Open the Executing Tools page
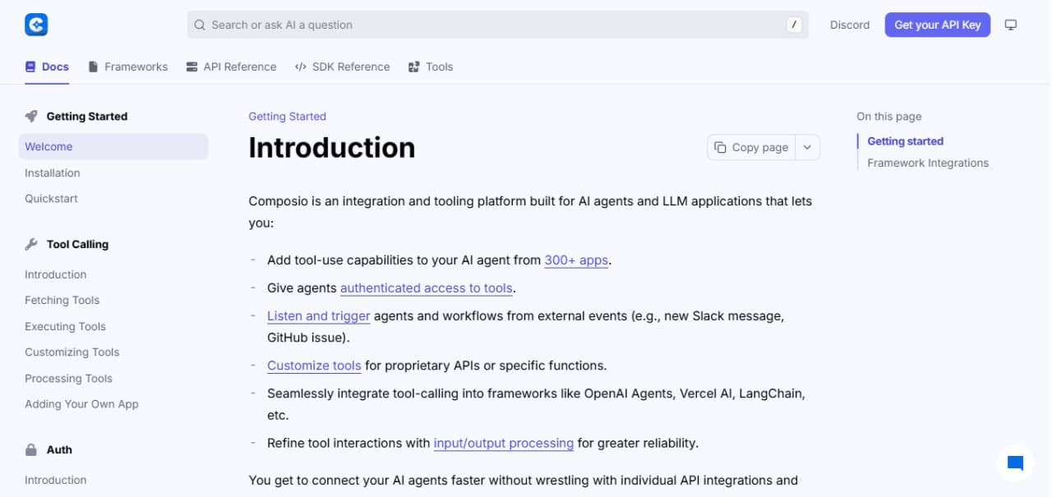The height and width of the screenshot is (497, 1052). (x=65, y=326)
